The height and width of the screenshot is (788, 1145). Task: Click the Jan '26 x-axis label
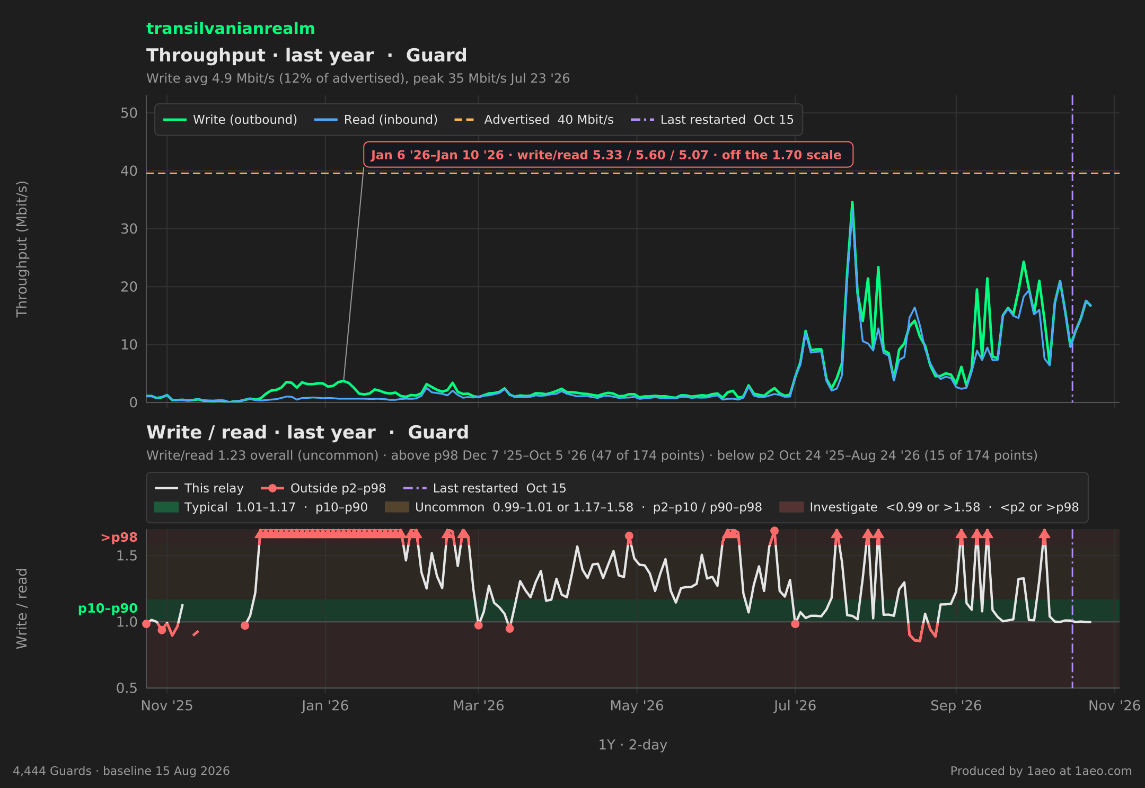pyautogui.click(x=325, y=706)
